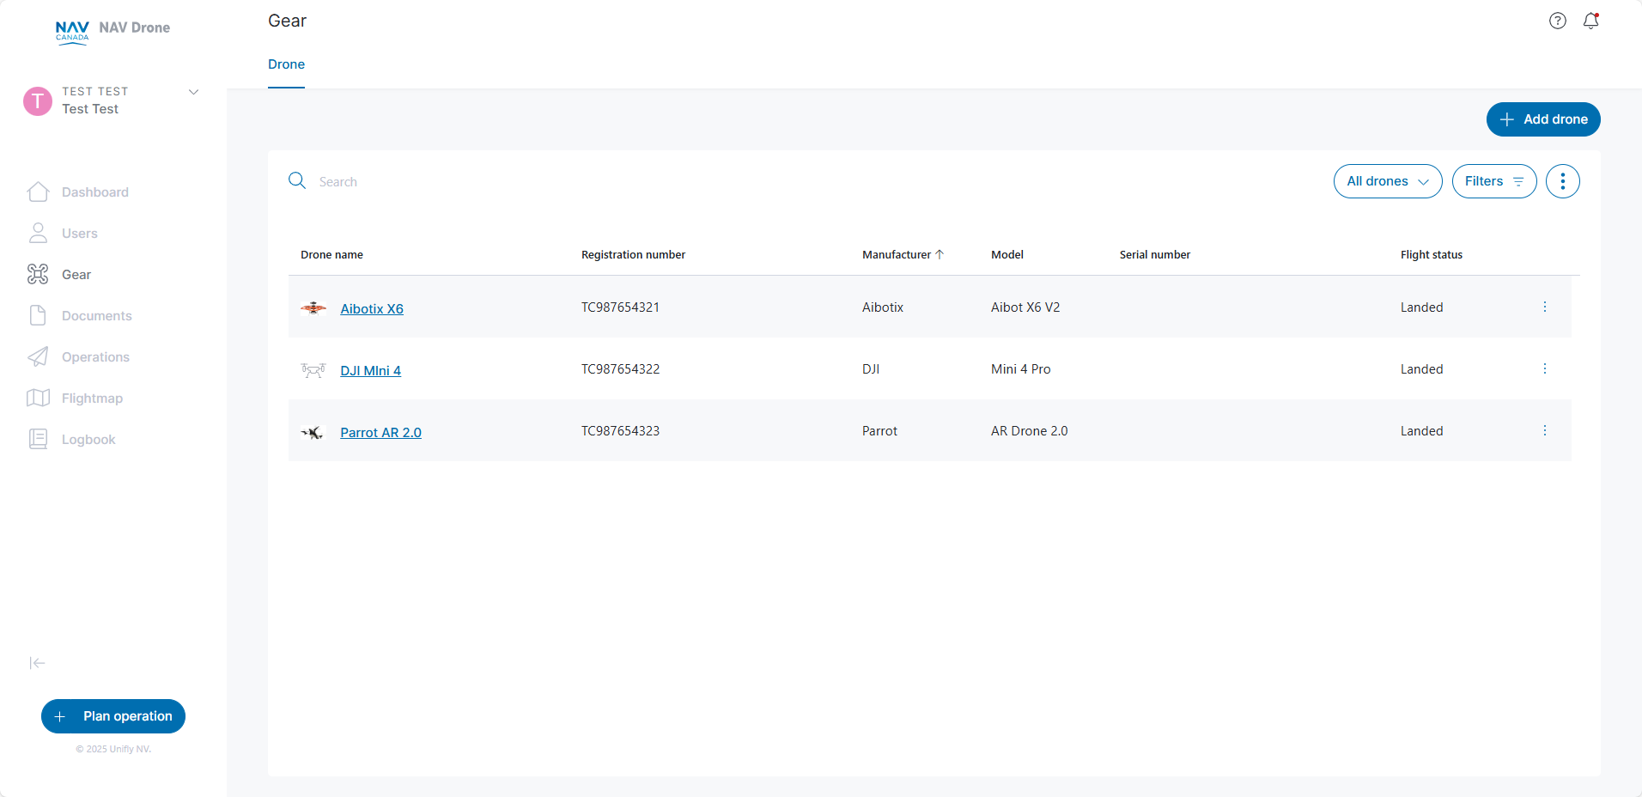Select Gear in sidebar menu
The height and width of the screenshot is (797, 1642).
pyautogui.click(x=76, y=275)
